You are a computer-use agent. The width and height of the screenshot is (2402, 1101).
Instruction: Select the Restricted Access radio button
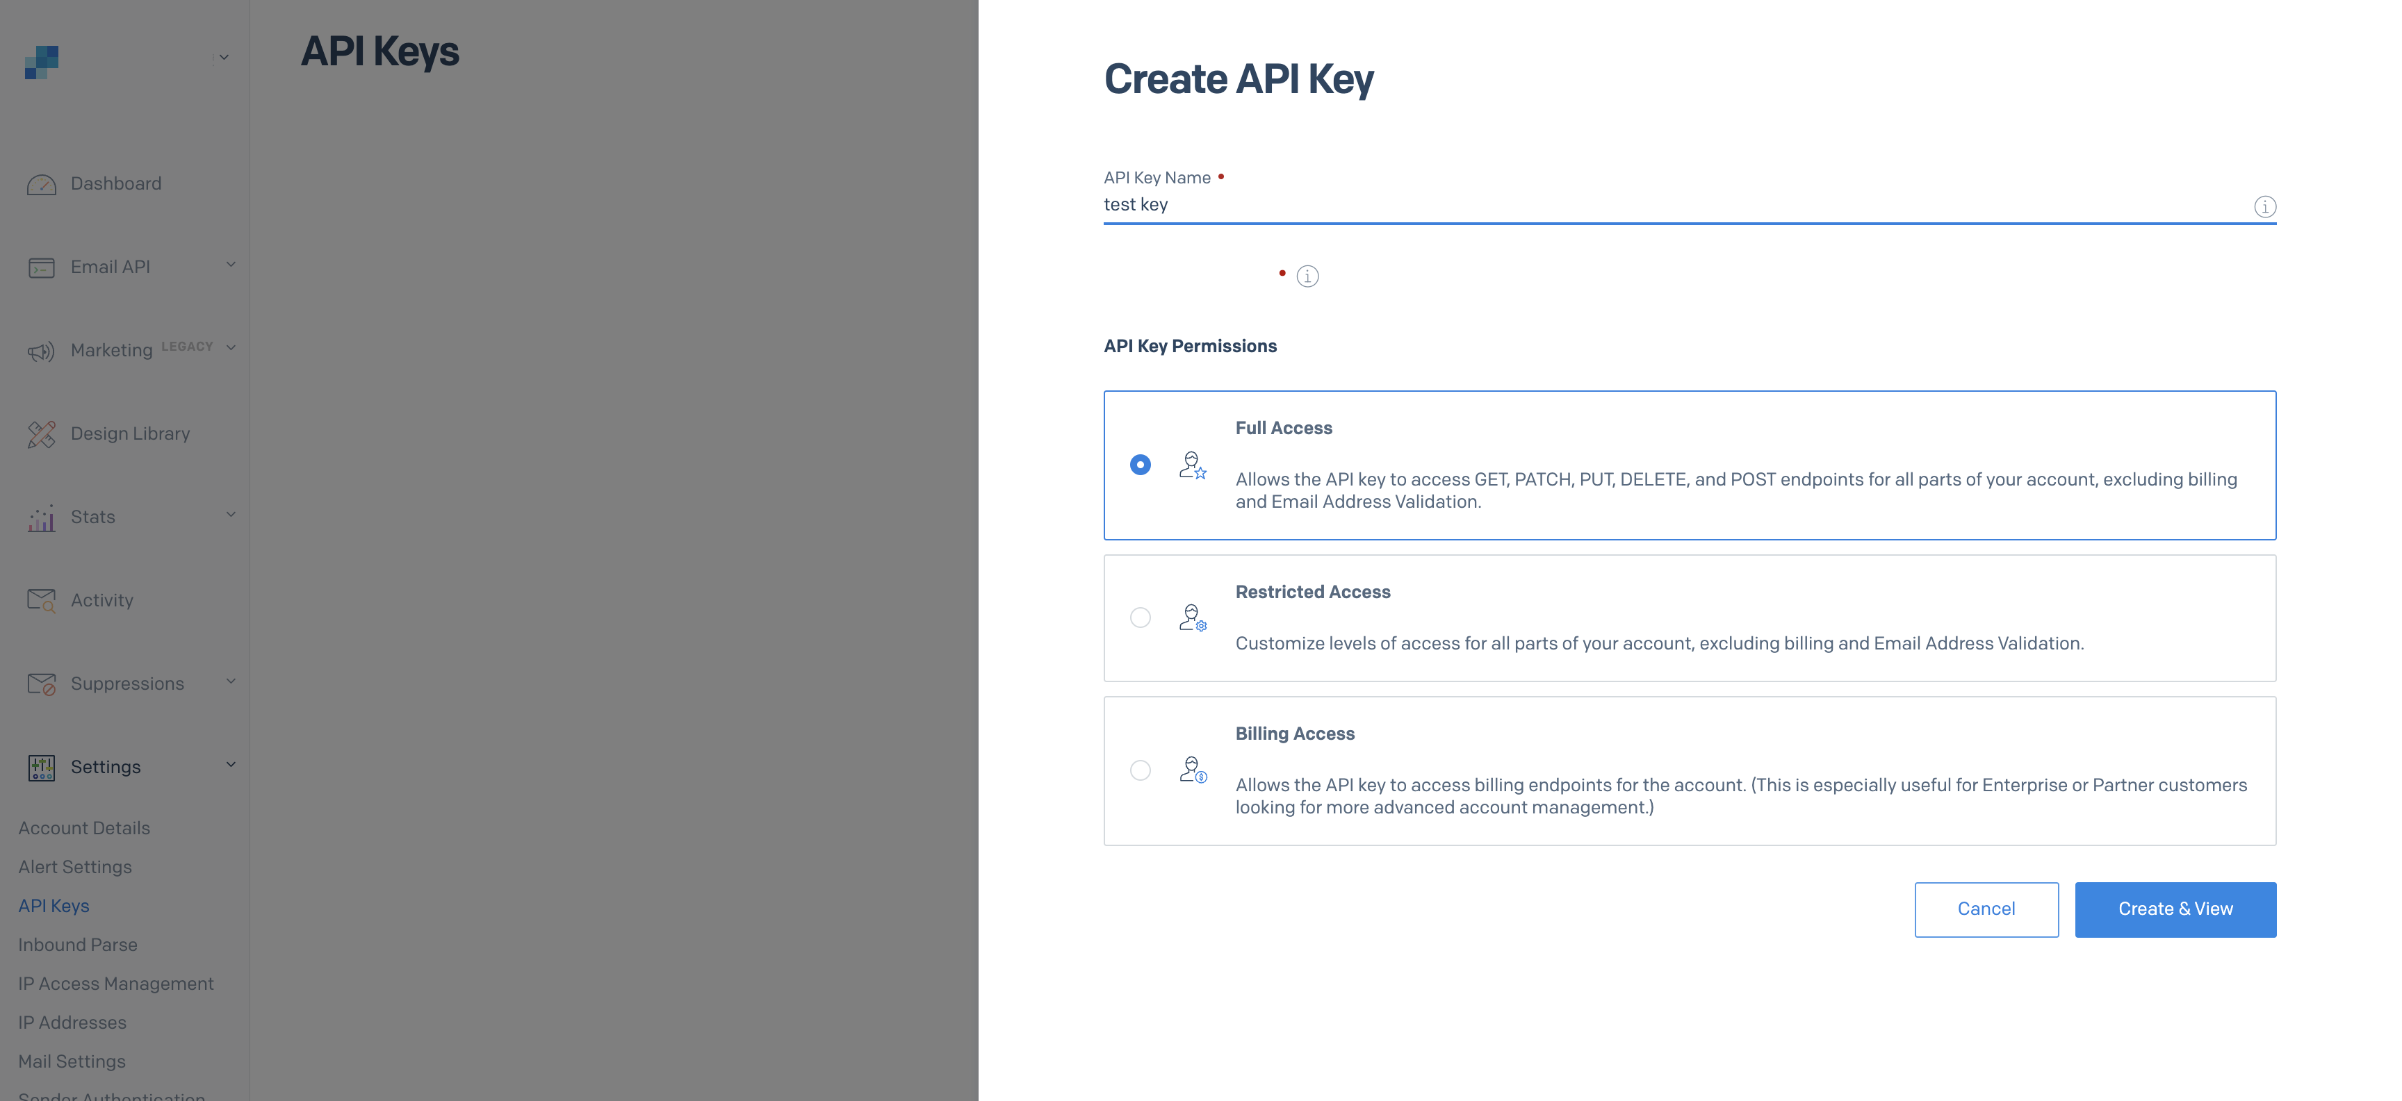(x=1139, y=617)
